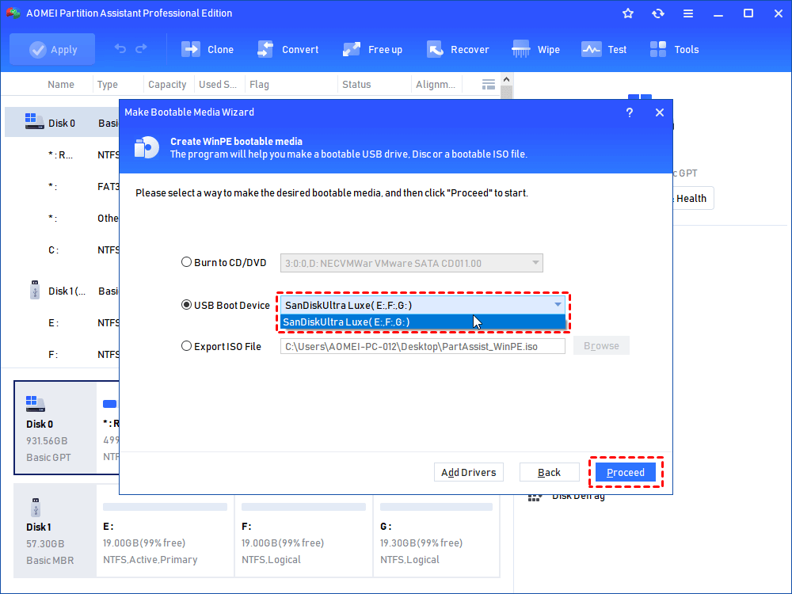Open the column settings list icon
Viewport: 792px width, 594px height.
point(489,85)
